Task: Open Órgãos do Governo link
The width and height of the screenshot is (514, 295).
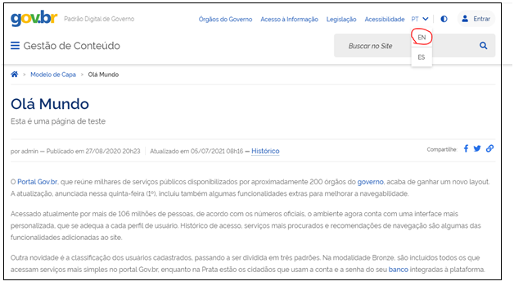Action: point(225,20)
